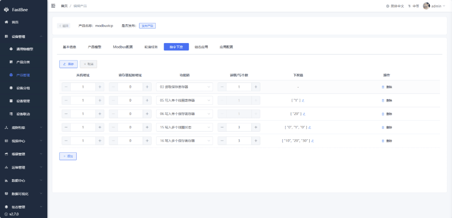The image size is (452, 218).
Task: Edit the ["0","1","0"] value pencil icon
Action: (x=310, y=128)
